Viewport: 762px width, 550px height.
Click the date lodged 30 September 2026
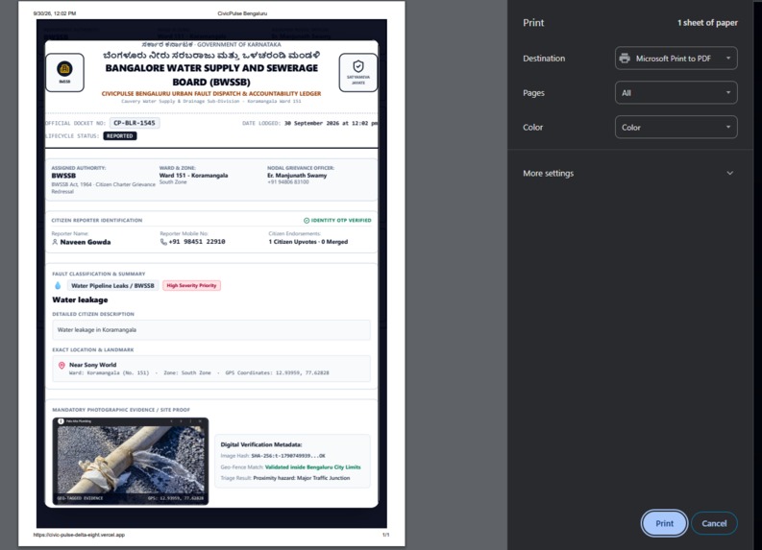tap(331, 123)
